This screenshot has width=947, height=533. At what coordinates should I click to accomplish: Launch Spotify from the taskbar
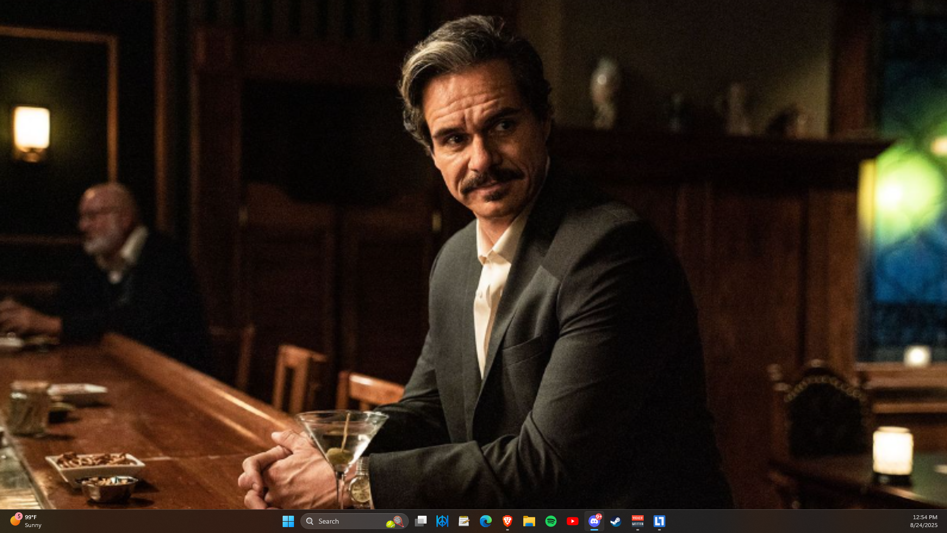tap(551, 521)
